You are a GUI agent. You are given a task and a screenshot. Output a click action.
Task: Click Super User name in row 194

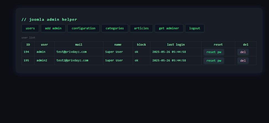pos(114,52)
